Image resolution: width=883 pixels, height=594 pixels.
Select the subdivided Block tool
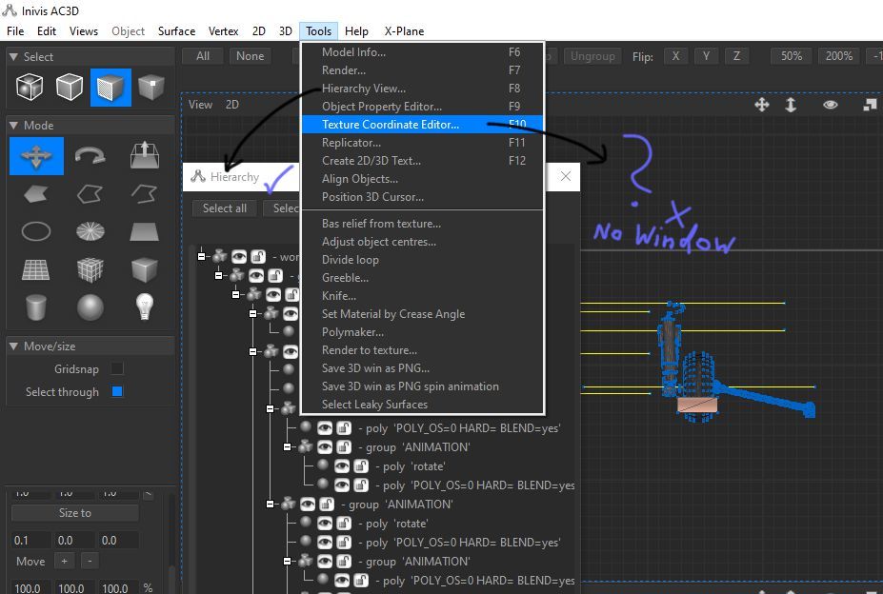click(90, 270)
